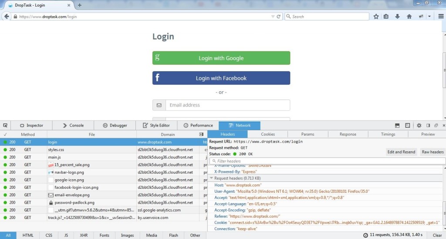
Task: Open a new tab with plus button
Action: 80,5
